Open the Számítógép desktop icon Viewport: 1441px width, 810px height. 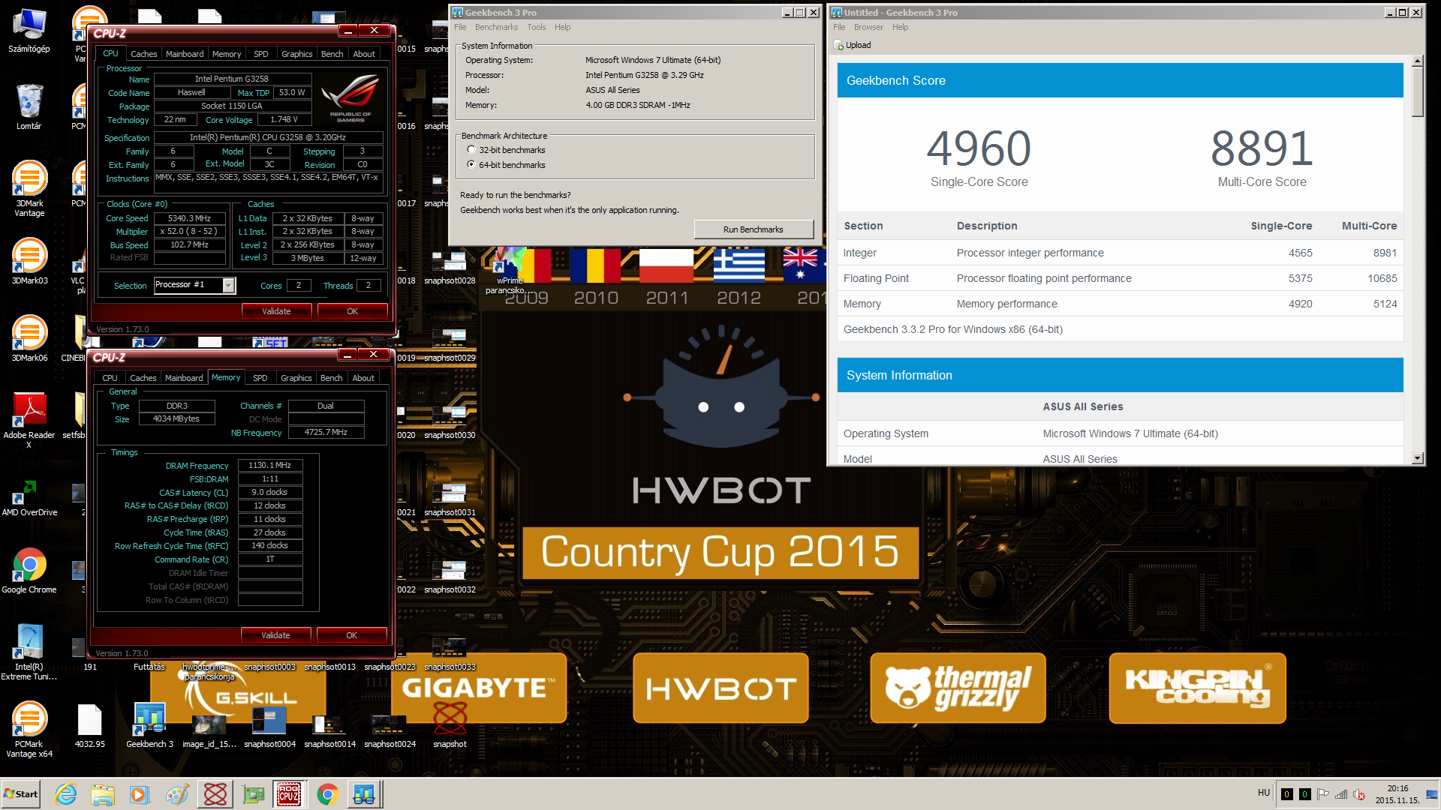click(29, 30)
